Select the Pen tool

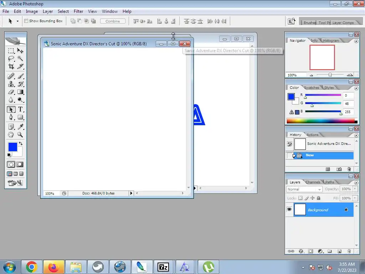tap(11, 117)
